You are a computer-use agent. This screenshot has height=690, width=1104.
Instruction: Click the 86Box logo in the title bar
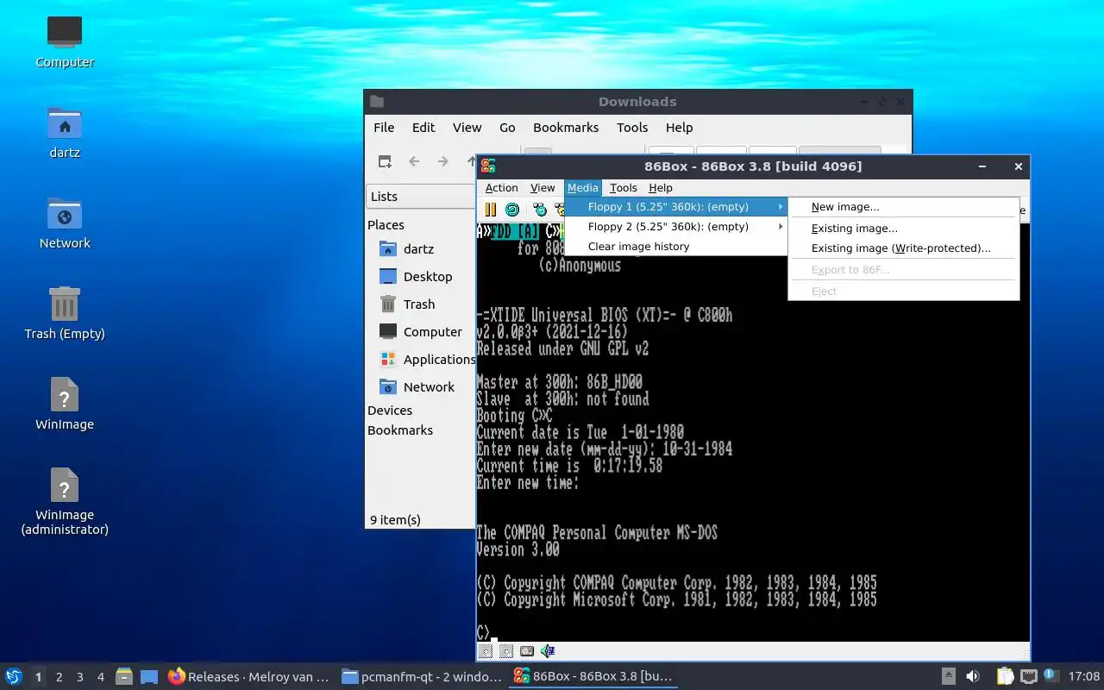(x=488, y=166)
